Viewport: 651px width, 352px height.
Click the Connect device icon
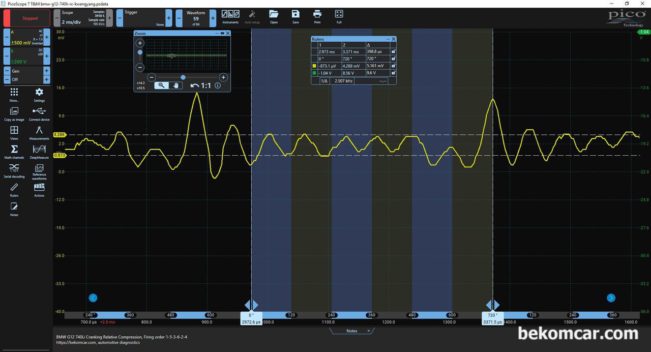39,113
